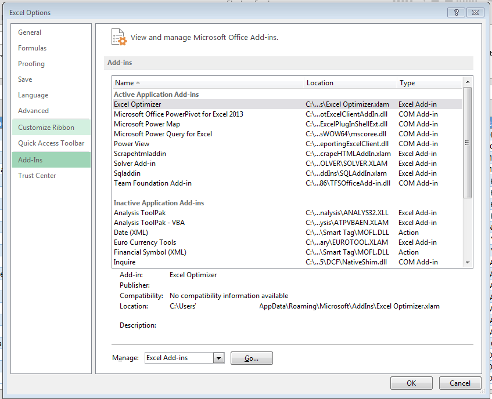This screenshot has width=492, height=399.
Task: Select the Date (XML) add-in
Action: pyautogui.click(x=287, y=233)
